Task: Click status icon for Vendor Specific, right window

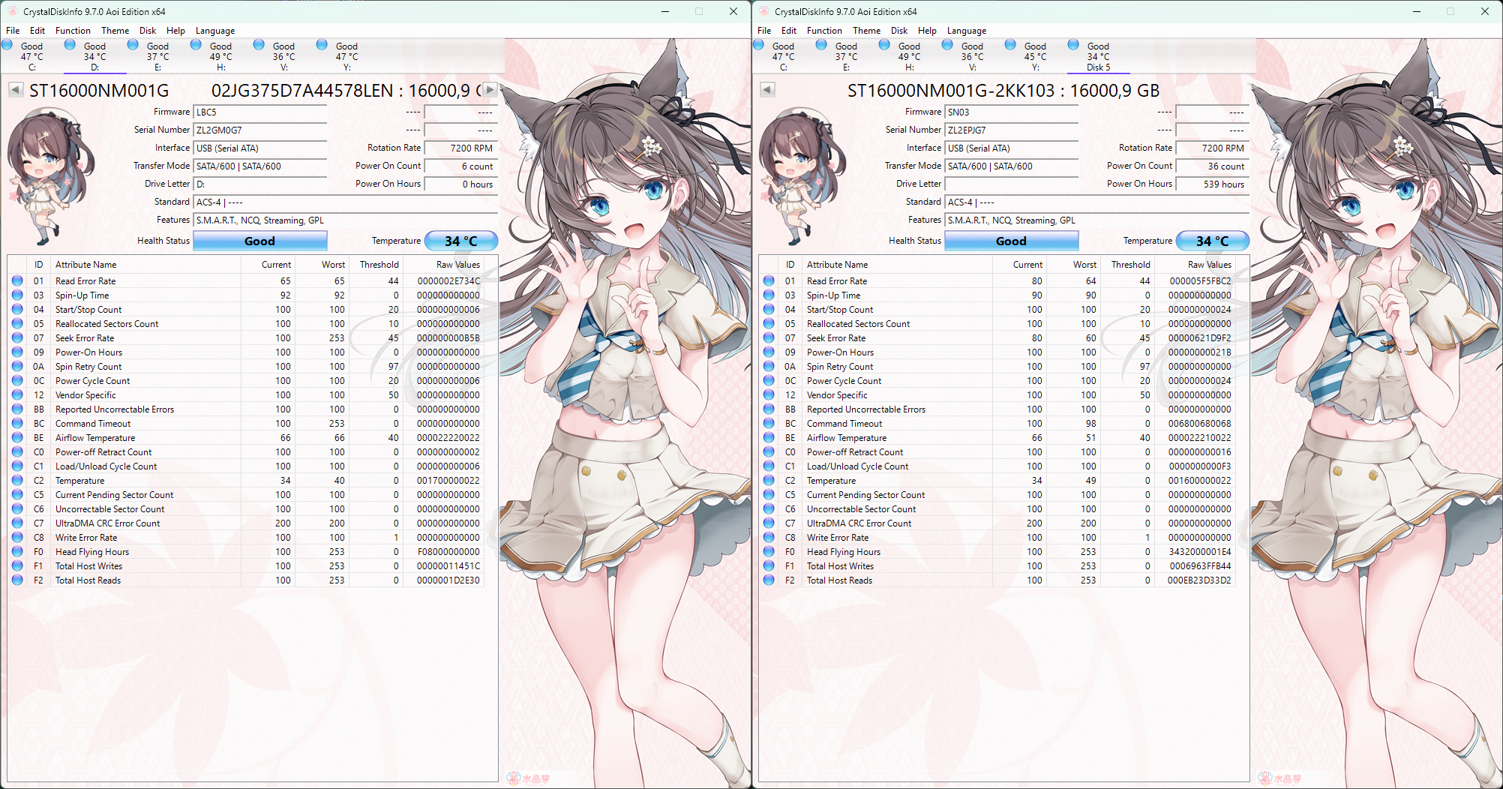Action: click(x=769, y=395)
